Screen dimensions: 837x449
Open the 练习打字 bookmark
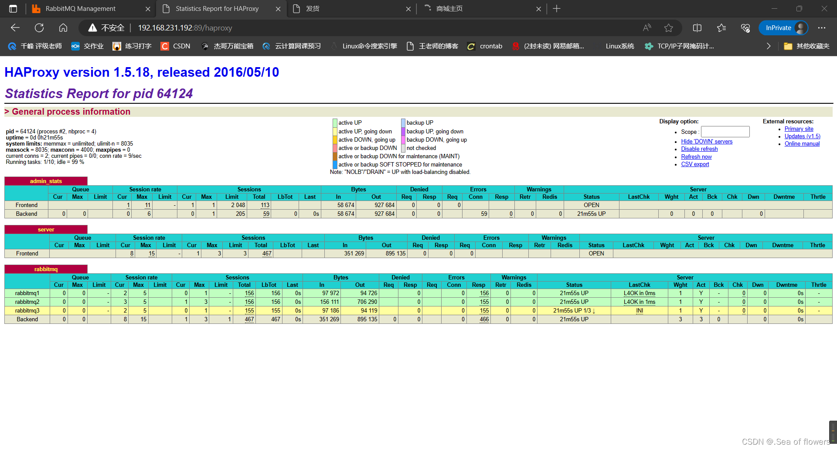(132, 46)
